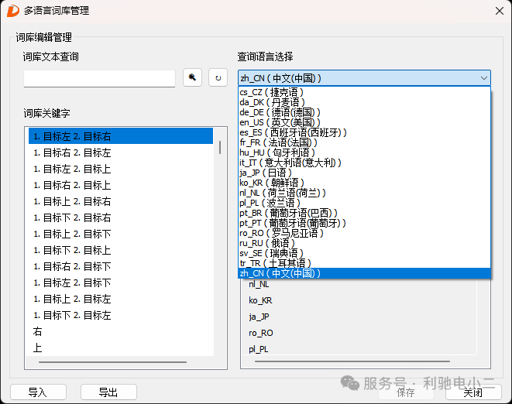The width and height of the screenshot is (512, 404).
Task: Click the 关闭 close button
Action: pyautogui.click(x=473, y=392)
